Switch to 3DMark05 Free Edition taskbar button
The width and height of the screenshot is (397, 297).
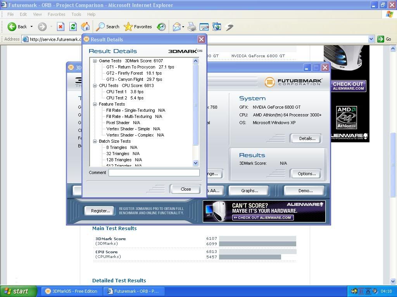[x=71, y=291]
